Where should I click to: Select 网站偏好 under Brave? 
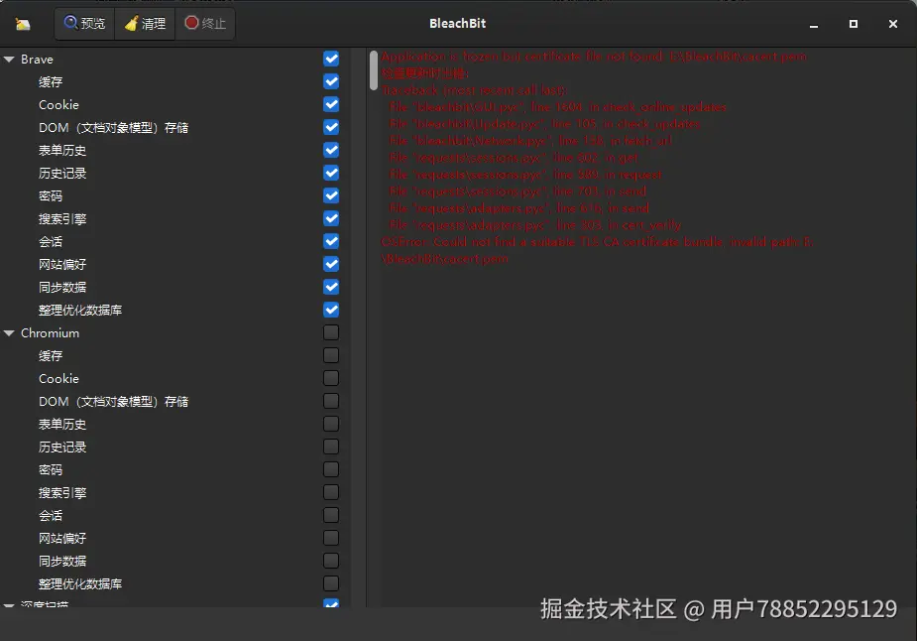click(x=62, y=265)
